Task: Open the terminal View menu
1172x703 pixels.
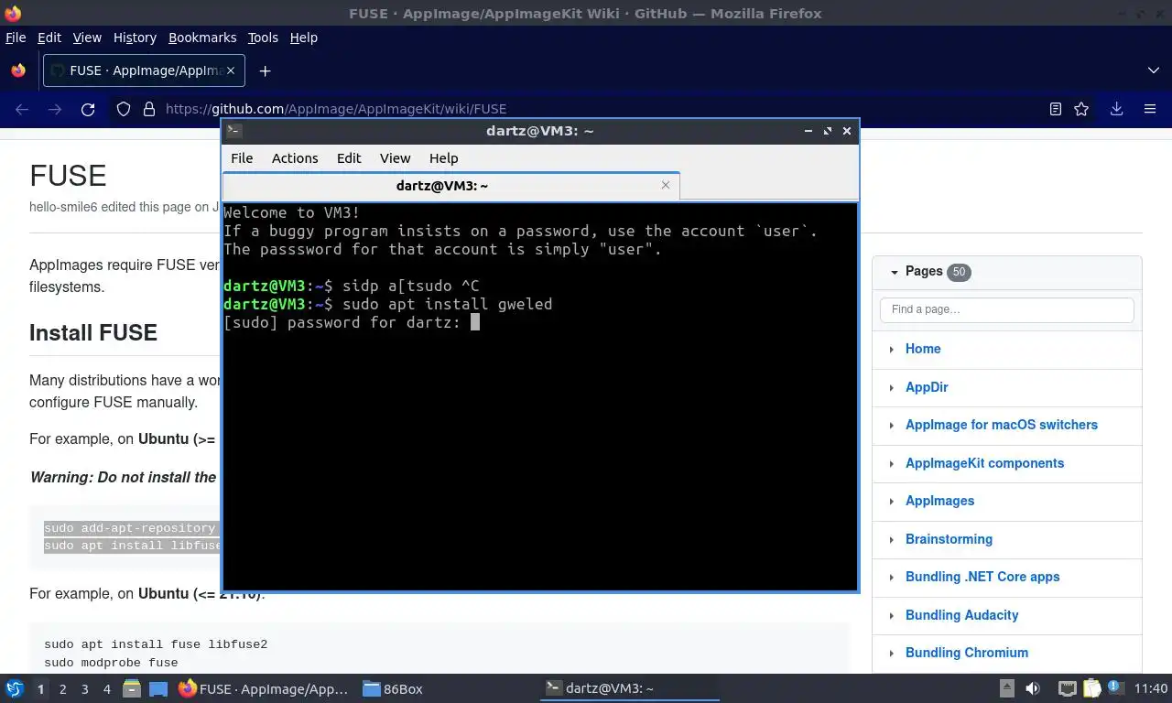Action: [x=395, y=158]
